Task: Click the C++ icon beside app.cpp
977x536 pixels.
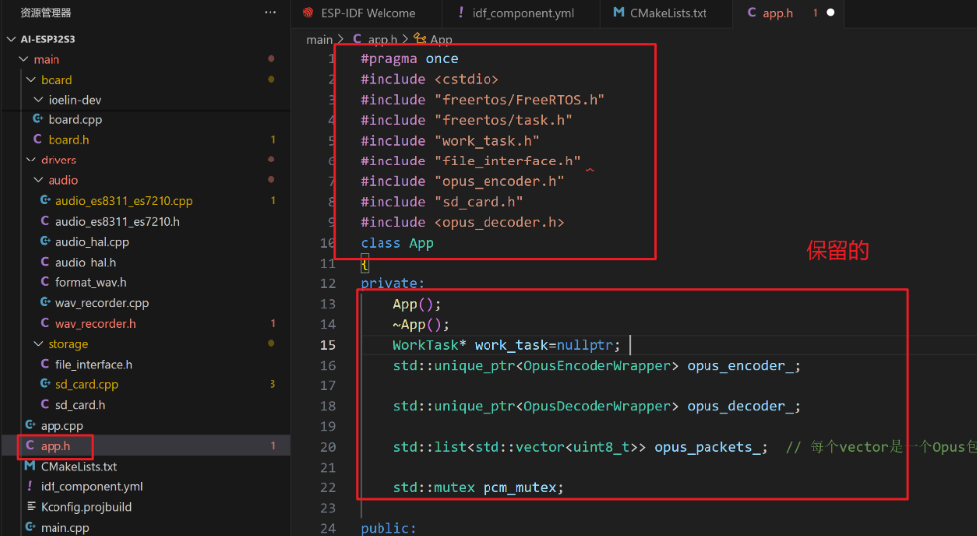Action: [x=30, y=425]
